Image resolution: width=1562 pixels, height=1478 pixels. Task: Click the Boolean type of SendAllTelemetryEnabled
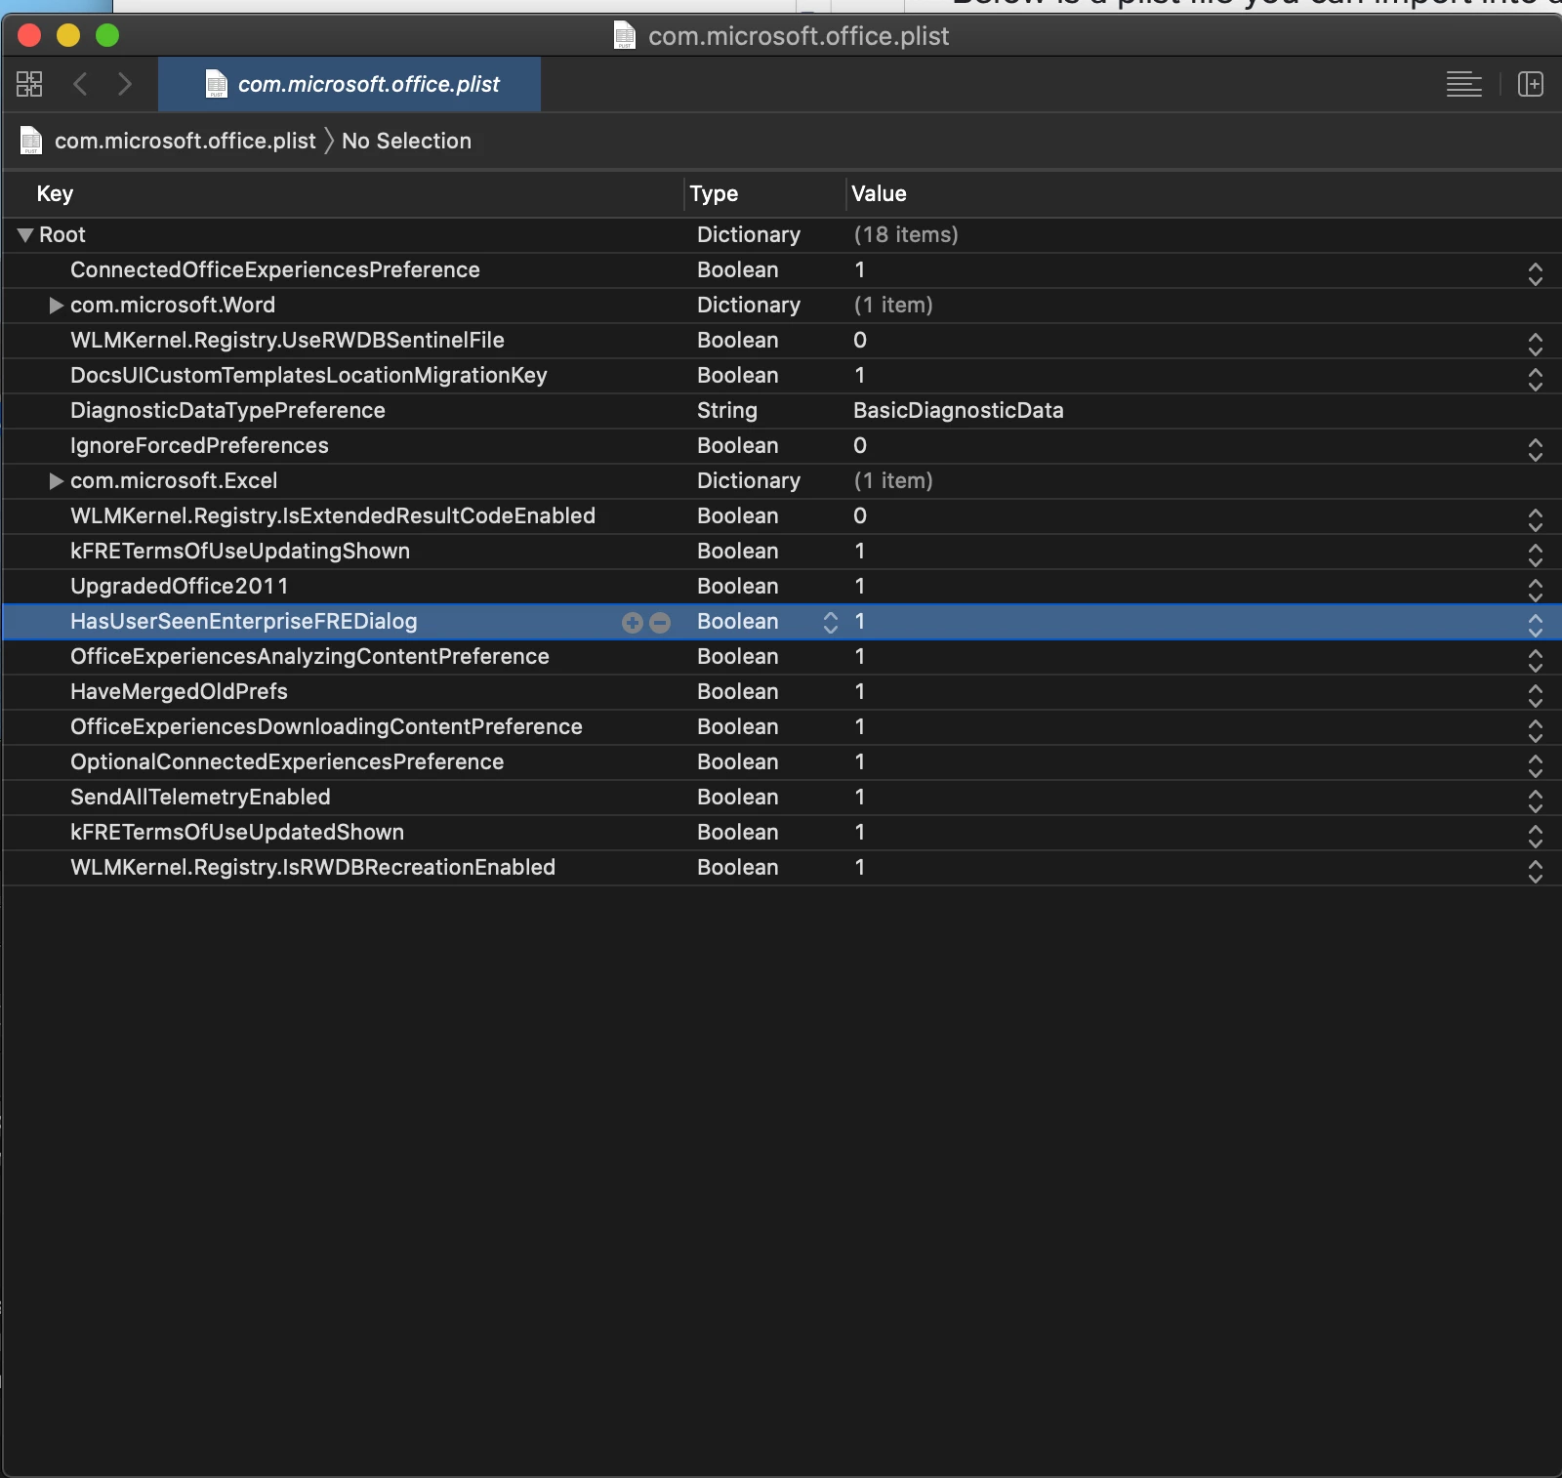(x=738, y=798)
